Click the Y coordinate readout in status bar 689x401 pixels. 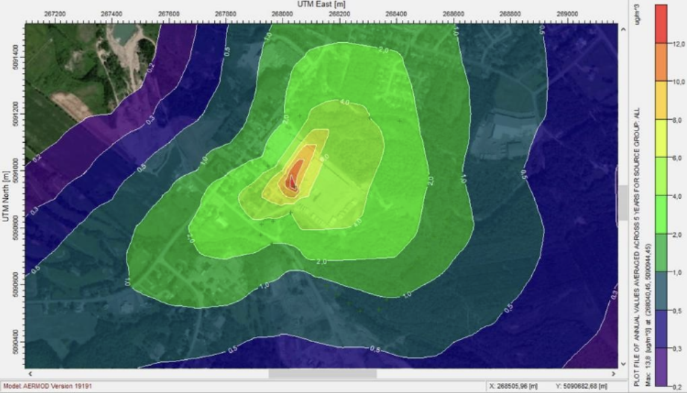(x=581, y=386)
